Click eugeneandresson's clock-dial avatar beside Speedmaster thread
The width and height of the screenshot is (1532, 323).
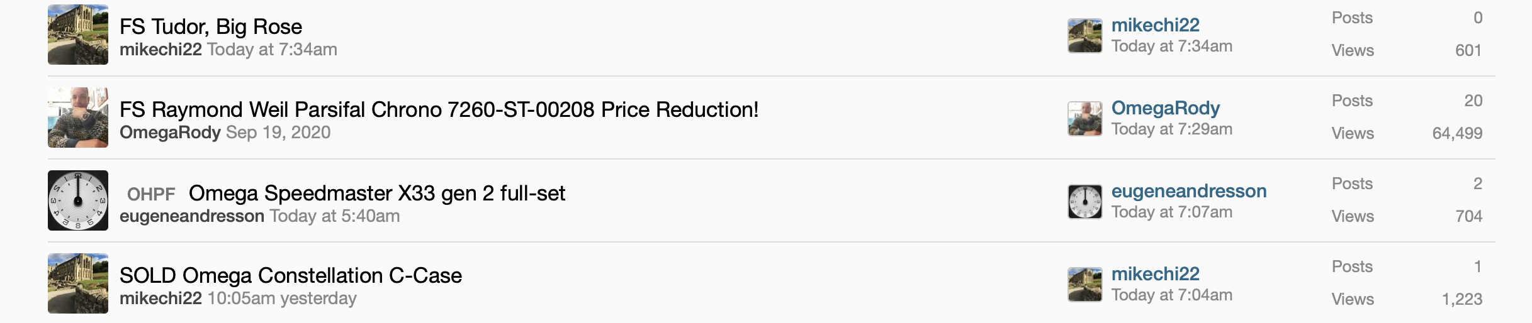click(x=78, y=200)
